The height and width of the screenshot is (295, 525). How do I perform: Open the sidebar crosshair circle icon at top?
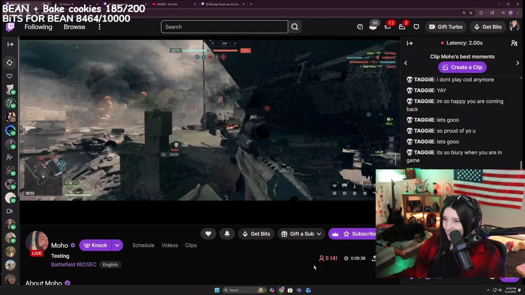(10, 63)
